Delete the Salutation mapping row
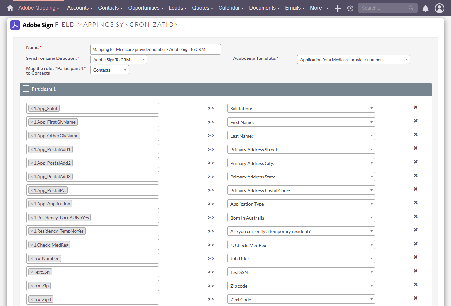This screenshot has height=306, width=451. click(415, 107)
